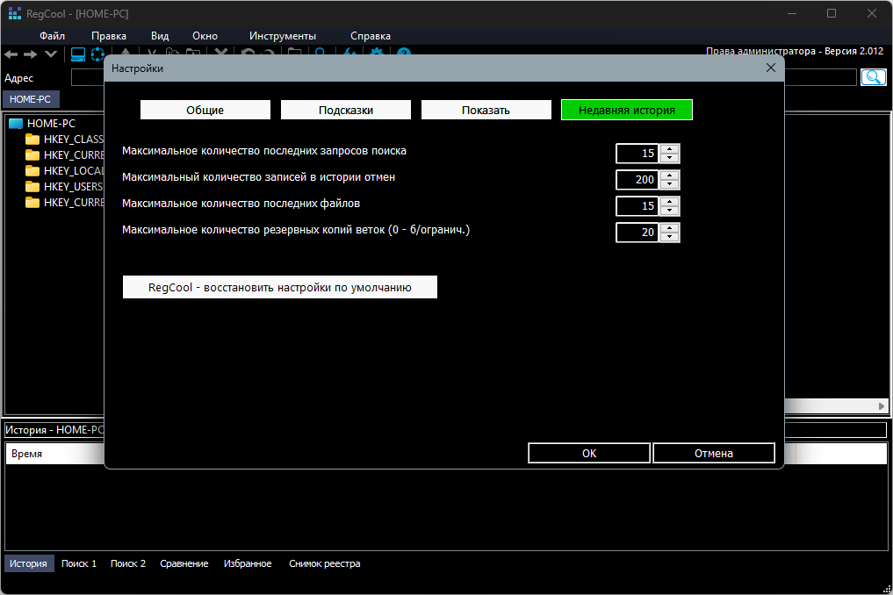Decrease the undo history entries value
Screen dimensions: 893x595
click(x=670, y=184)
